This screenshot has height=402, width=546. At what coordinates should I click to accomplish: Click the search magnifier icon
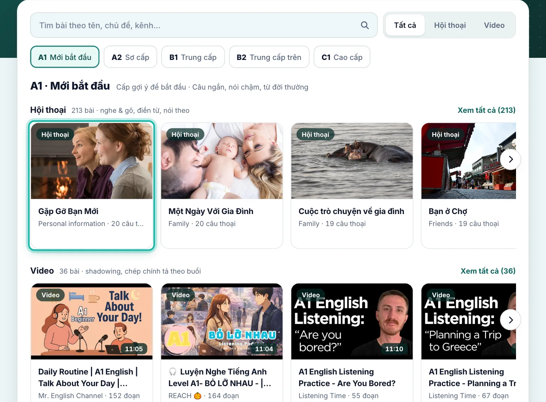(365, 25)
